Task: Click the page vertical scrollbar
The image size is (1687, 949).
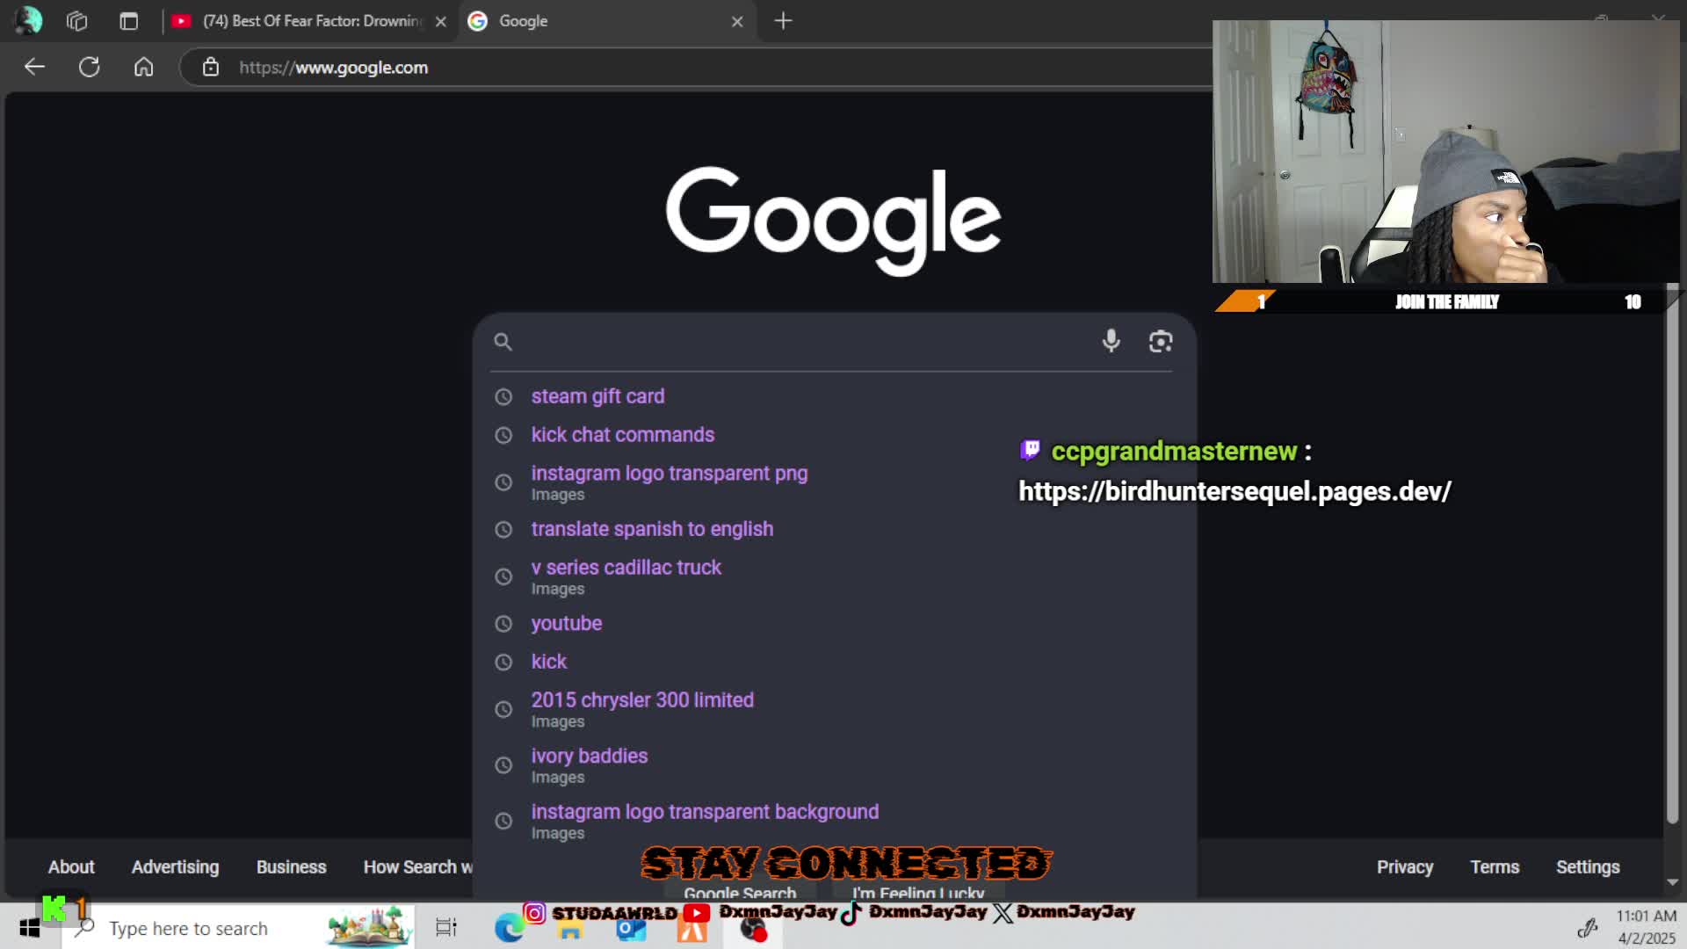Action: pyautogui.click(x=1672, y=554)
